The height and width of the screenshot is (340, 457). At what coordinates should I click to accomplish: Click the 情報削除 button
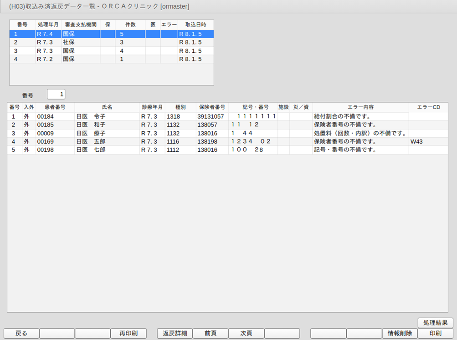[x=400, y=333]
